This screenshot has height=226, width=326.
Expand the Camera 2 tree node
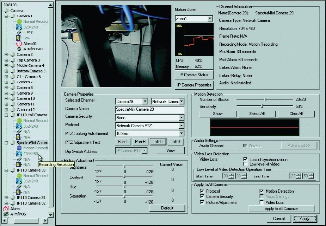click(6, 54)
